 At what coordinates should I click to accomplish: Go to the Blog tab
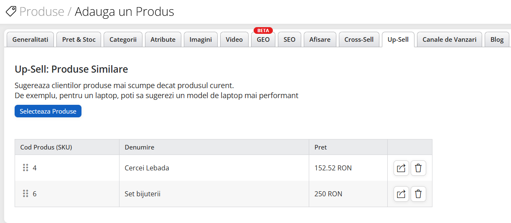click(497, 40)
